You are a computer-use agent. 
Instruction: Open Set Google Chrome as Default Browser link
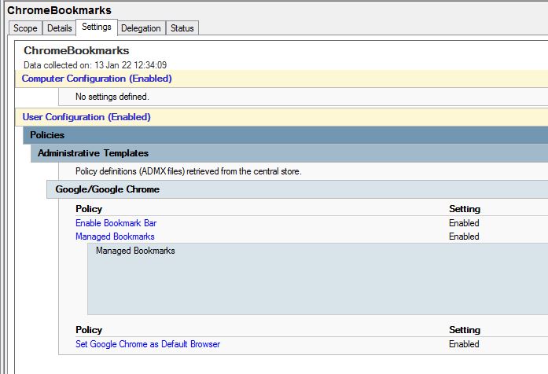[148, 344]
